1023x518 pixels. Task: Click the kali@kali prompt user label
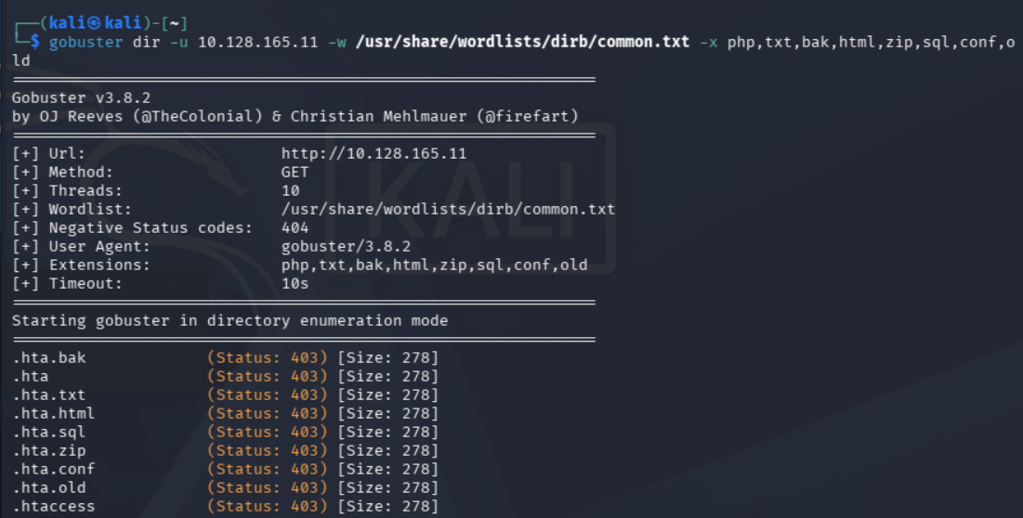pyautogui.click(x=96, y=23)
